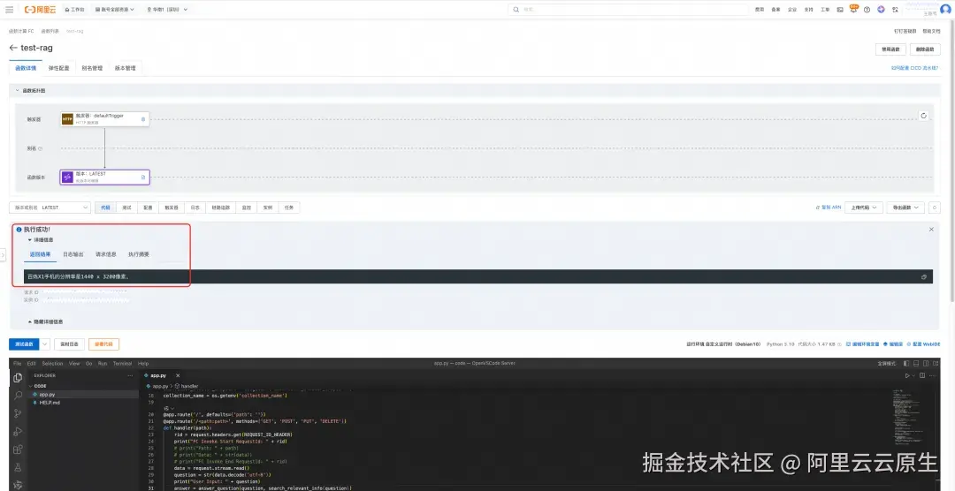Switch to the 版本管理 tab
The image size is (955, 491).
[125, 68]
